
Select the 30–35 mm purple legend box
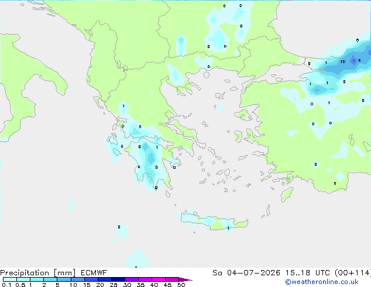coord(131,279)
